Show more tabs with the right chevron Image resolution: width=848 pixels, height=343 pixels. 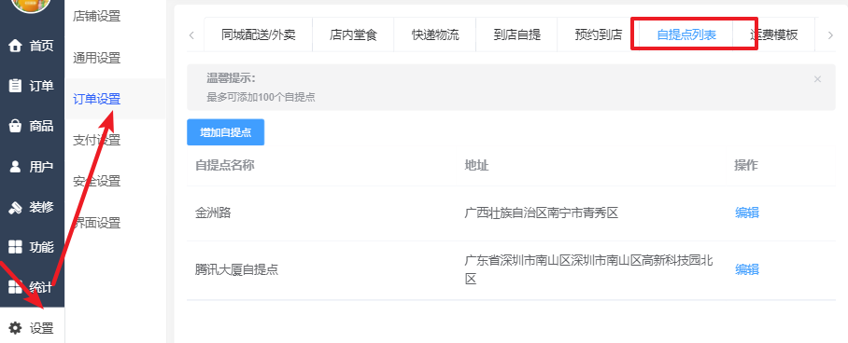[830, 35]
